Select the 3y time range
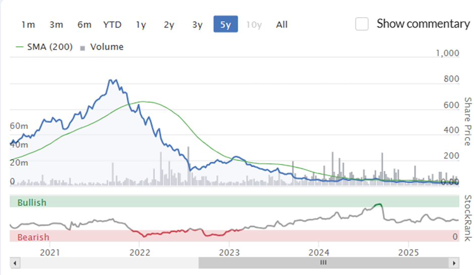Screen dimensions: 474x275 (x=197, y=24)
